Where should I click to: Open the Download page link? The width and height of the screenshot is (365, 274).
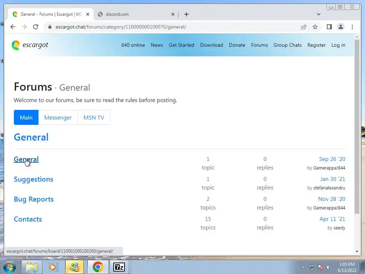(x=211, y=45)
